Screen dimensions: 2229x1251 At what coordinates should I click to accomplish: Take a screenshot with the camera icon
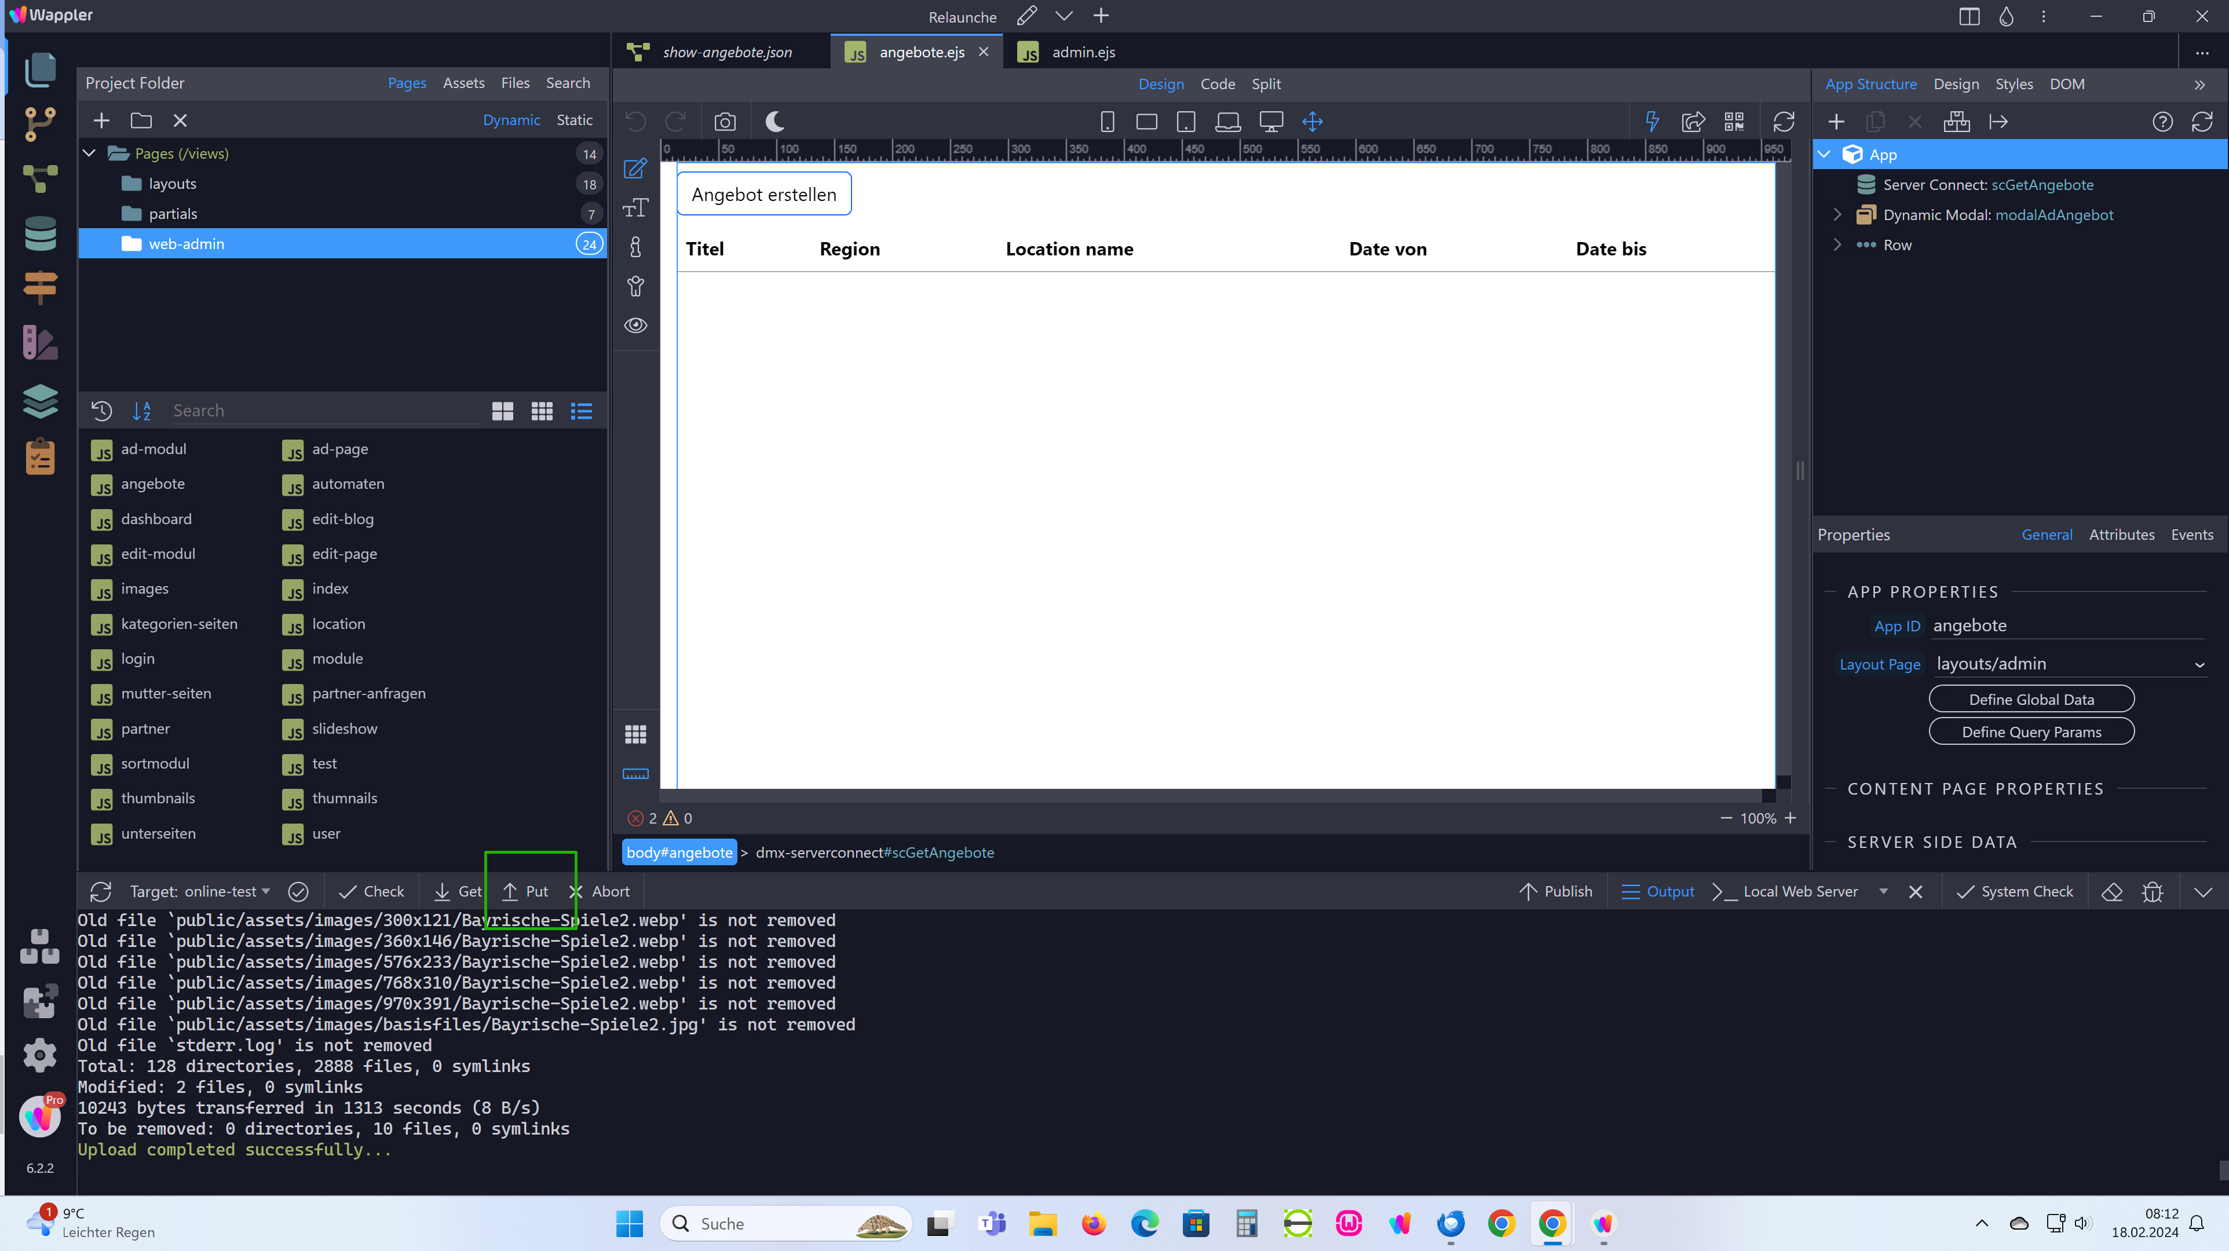(724, 122)
